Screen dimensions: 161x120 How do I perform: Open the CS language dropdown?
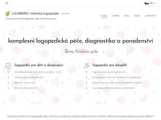153,3
